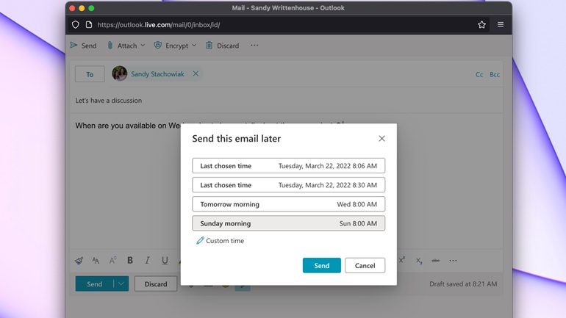
Task: Open send options arrow beside bottom Send
Action: click(x=121, y=284)
